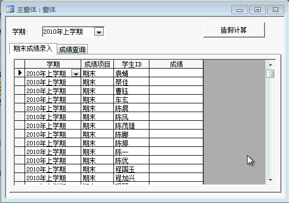The width and height of the screenshot is (289, 203).
Task: Expand the 学期 dropdown in the 袁蜻 row
Action: [x=76, y=73]
